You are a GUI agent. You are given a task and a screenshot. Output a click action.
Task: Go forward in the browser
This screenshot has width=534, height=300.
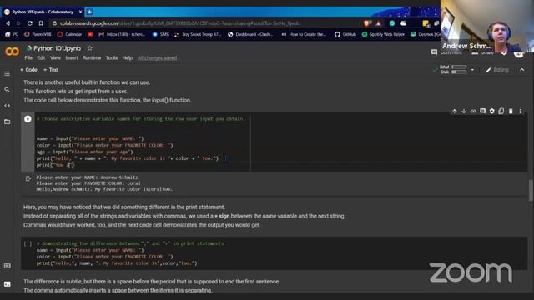[x=18, y=23]
